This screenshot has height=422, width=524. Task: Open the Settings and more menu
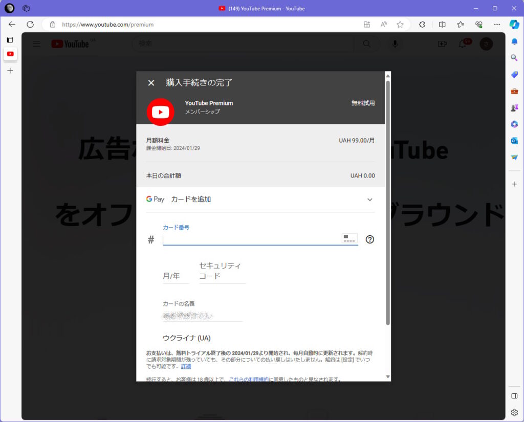pyautogui.click(x=497, y=25)
